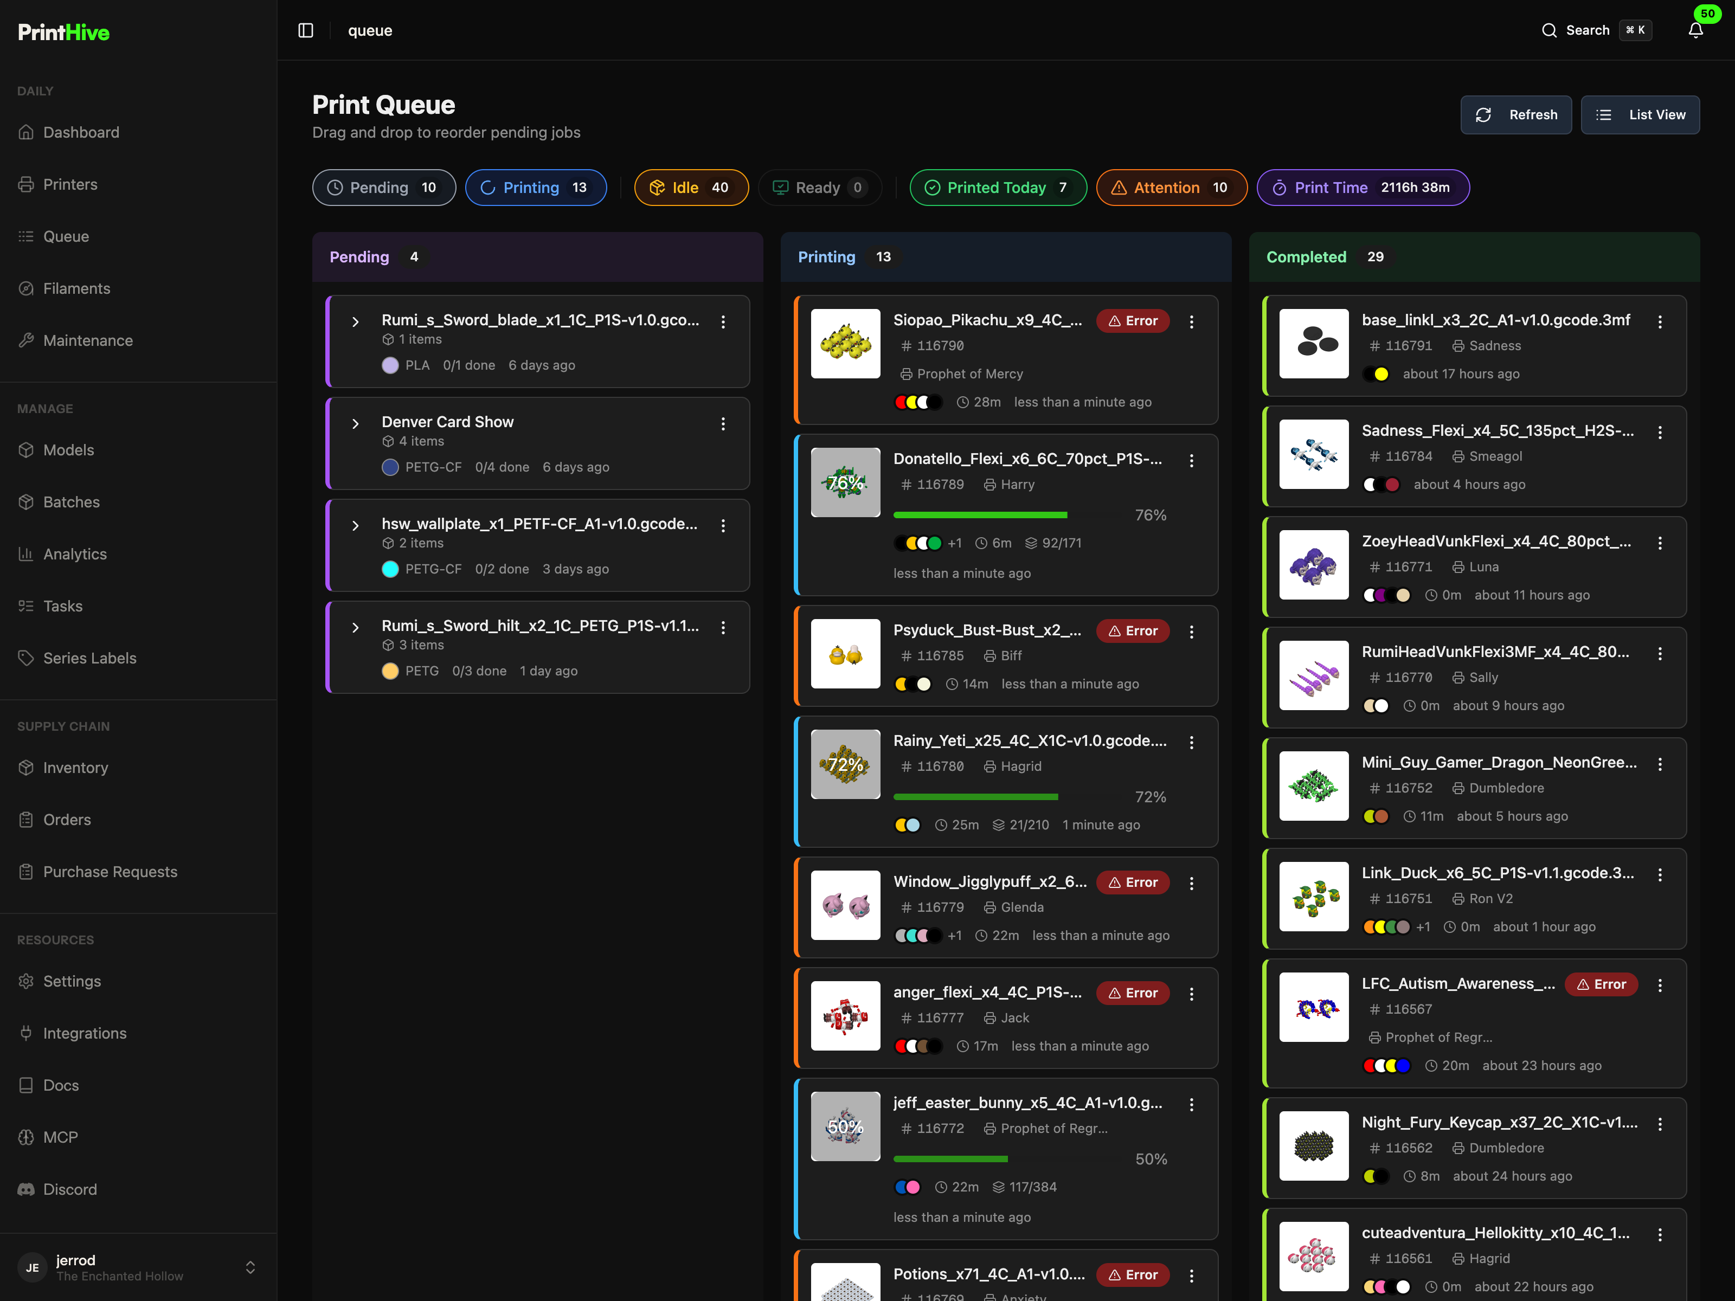Open the jerrod account switcher
Viewport: 1735px width, 1301px height.
point(138,1266)
